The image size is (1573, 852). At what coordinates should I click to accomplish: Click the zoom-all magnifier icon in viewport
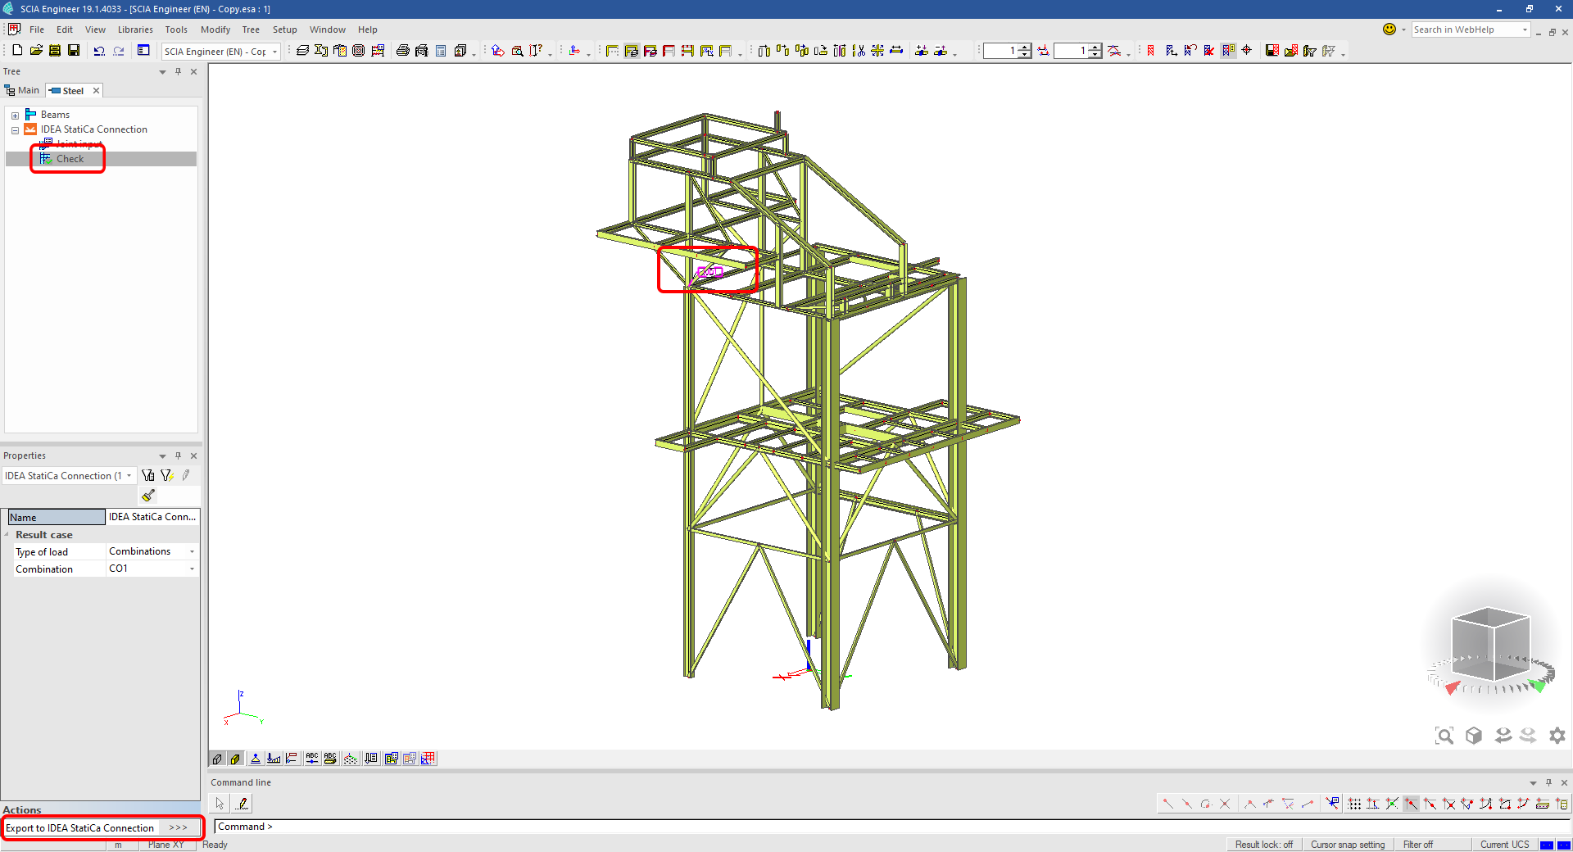click(1444, 736)
